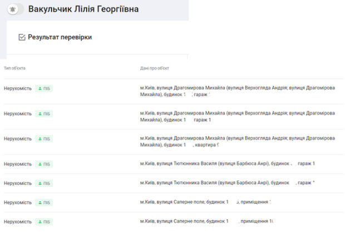345x237 pixels.
Task: Click the ПІБ badge in the third row
Action: [x=43, y=139]
